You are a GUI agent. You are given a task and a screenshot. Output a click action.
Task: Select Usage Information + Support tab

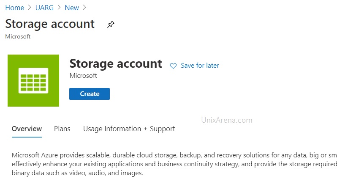coord(129,129)
